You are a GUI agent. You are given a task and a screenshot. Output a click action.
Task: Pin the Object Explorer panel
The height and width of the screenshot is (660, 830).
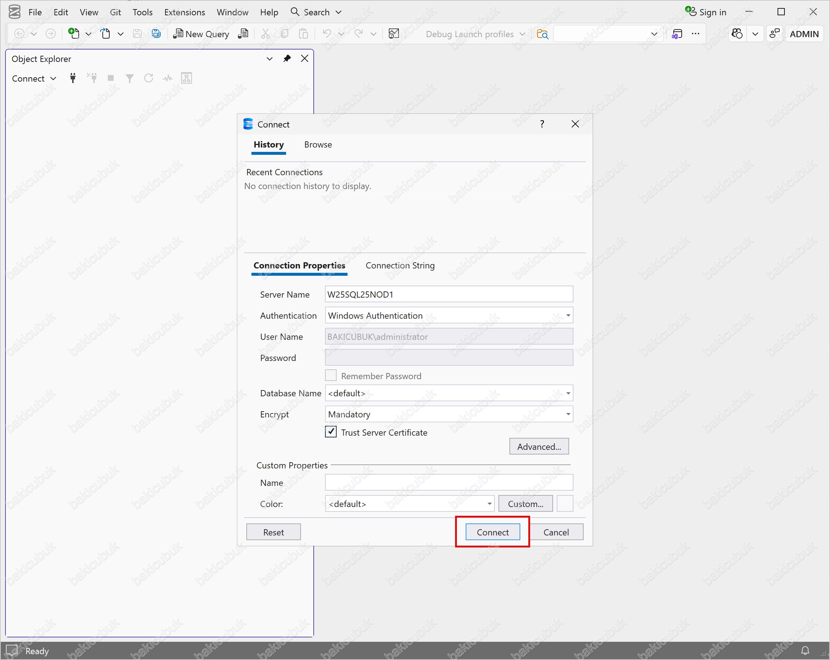[x=287, y=59]
